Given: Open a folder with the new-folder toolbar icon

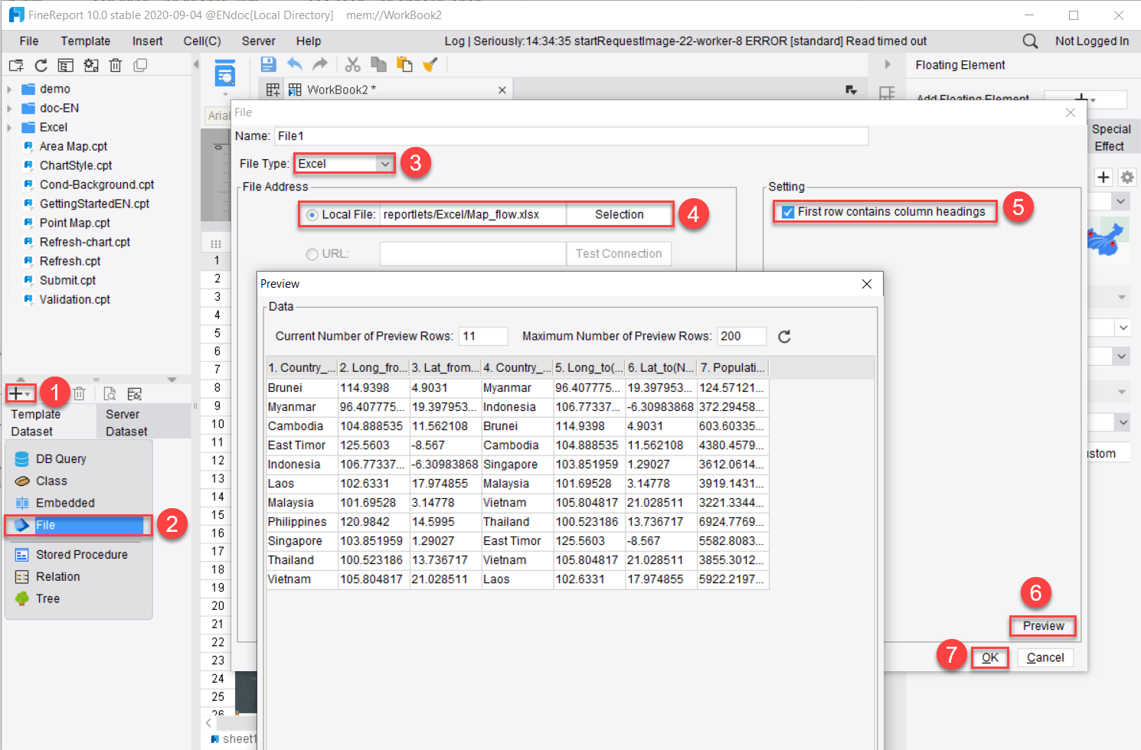Looking at the screenshot, I should pyautogui.click(x=15, y=65).
